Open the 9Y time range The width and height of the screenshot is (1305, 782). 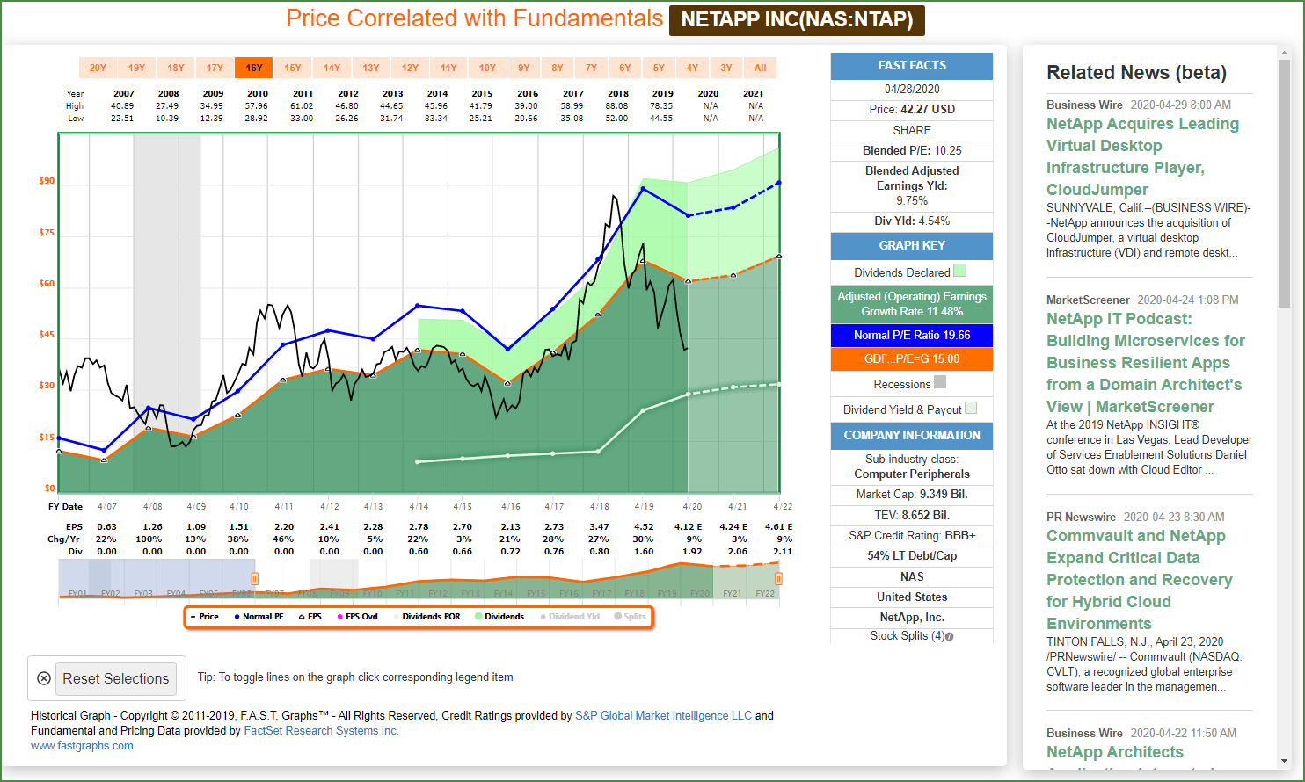524,68
